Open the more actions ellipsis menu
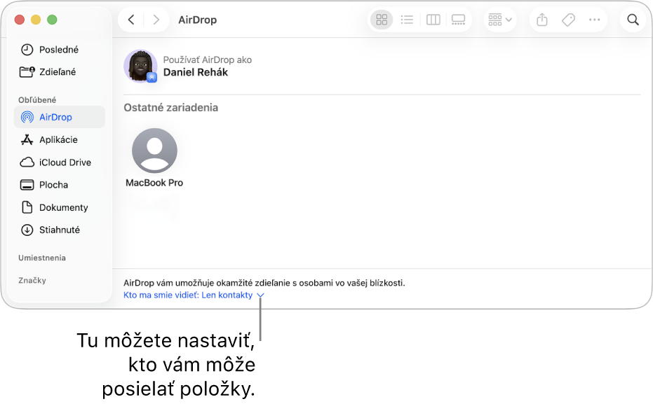This screenshot has height=404, width=653. [x=594, y=20]
